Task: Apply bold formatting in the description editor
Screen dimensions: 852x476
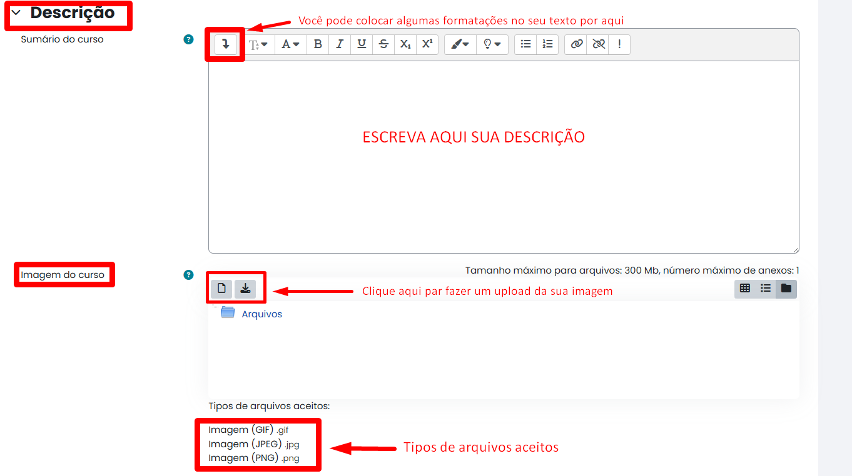Action: (x=318, y=44)
